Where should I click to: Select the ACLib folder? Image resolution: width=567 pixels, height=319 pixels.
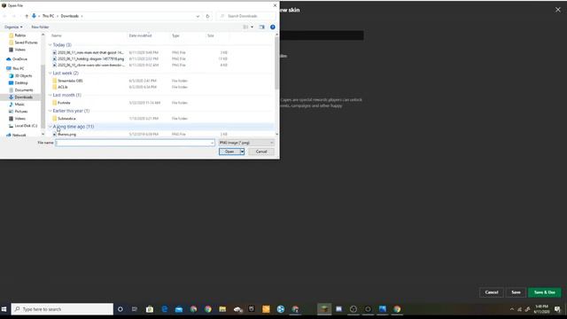pos(62,87)
